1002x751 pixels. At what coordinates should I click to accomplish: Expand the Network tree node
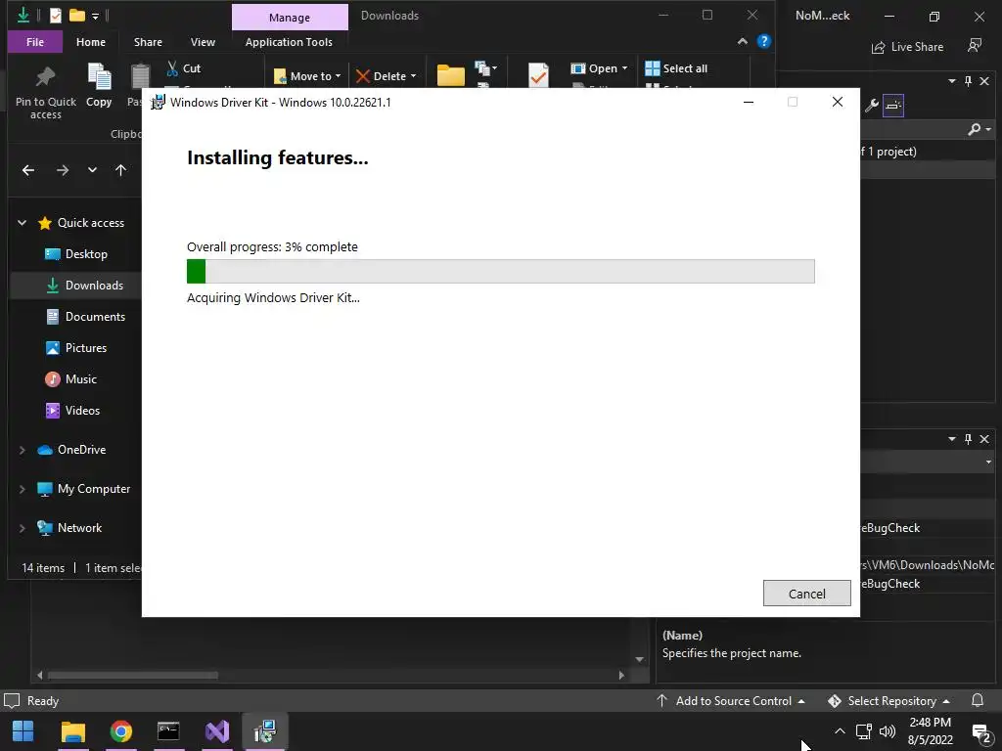coord(22,528)
